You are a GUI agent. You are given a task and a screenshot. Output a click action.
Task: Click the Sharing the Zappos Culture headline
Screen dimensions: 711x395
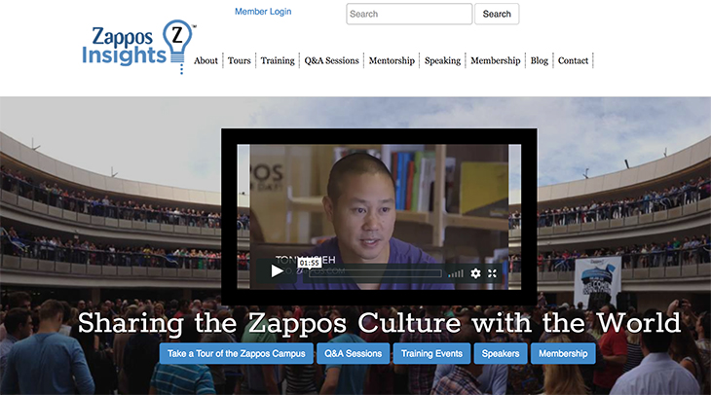(379, 323)
